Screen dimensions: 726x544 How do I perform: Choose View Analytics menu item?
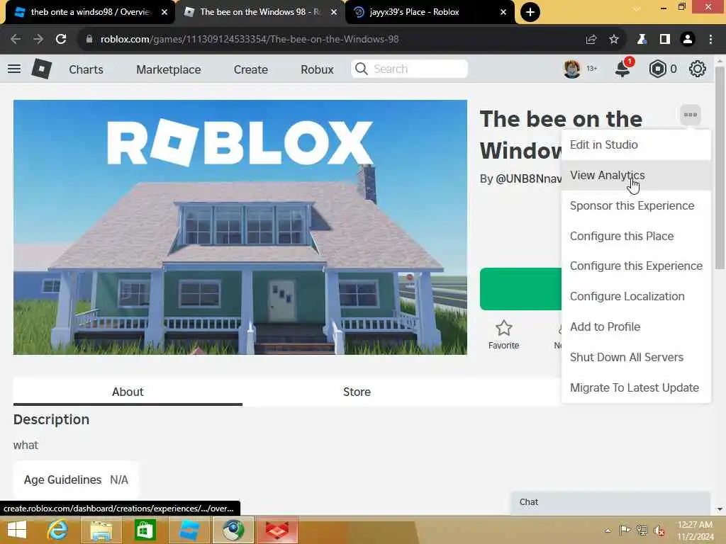(x=636, y=176)
